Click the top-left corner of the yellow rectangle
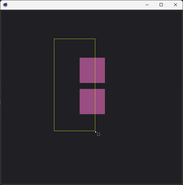The image size is (183, 185). pyautogui.click(x=54, y=39)
